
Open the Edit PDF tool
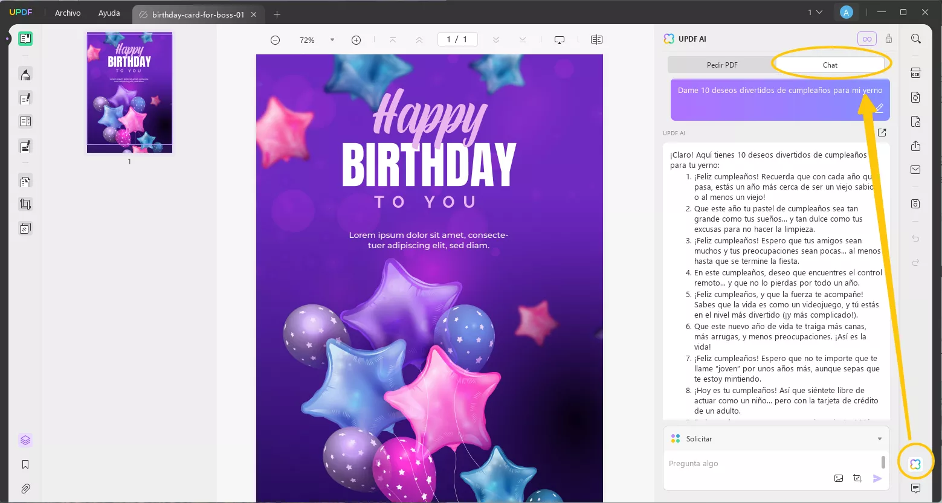point(25,98)
